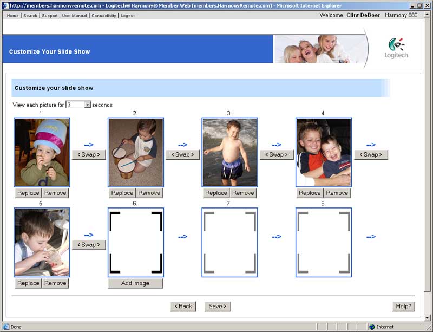
Task: Click the Internet zone globe icon in status bar
Action: tap(372, 327)
